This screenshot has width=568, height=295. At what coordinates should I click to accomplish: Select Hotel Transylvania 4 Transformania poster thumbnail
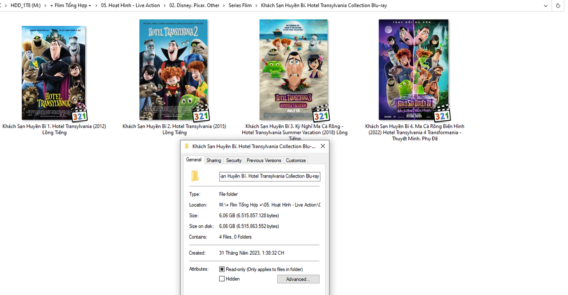point(414,70)
